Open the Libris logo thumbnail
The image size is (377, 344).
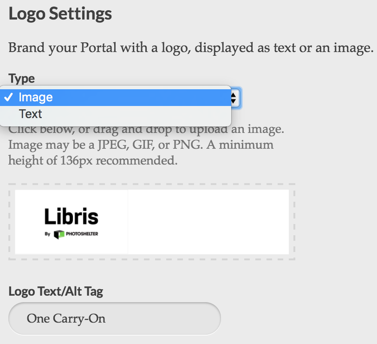click(71, 222)
